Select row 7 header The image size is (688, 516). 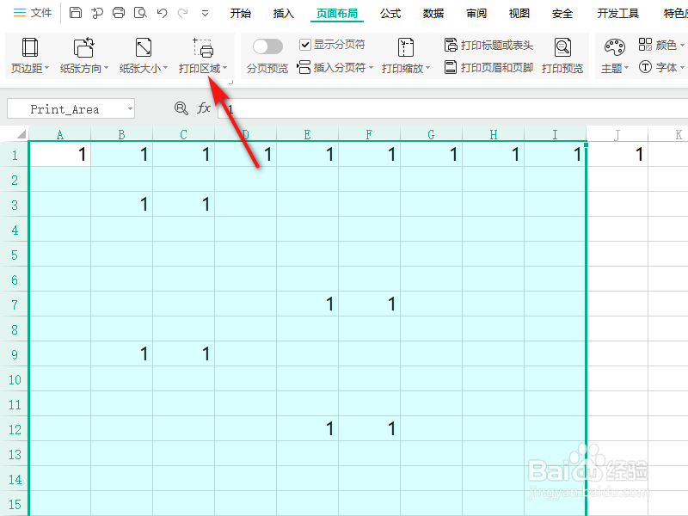click(15, 304)
